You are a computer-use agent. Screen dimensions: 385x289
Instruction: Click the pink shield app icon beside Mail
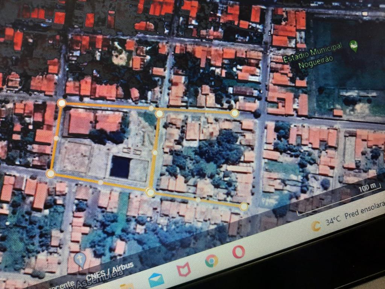tap(183, 270)
